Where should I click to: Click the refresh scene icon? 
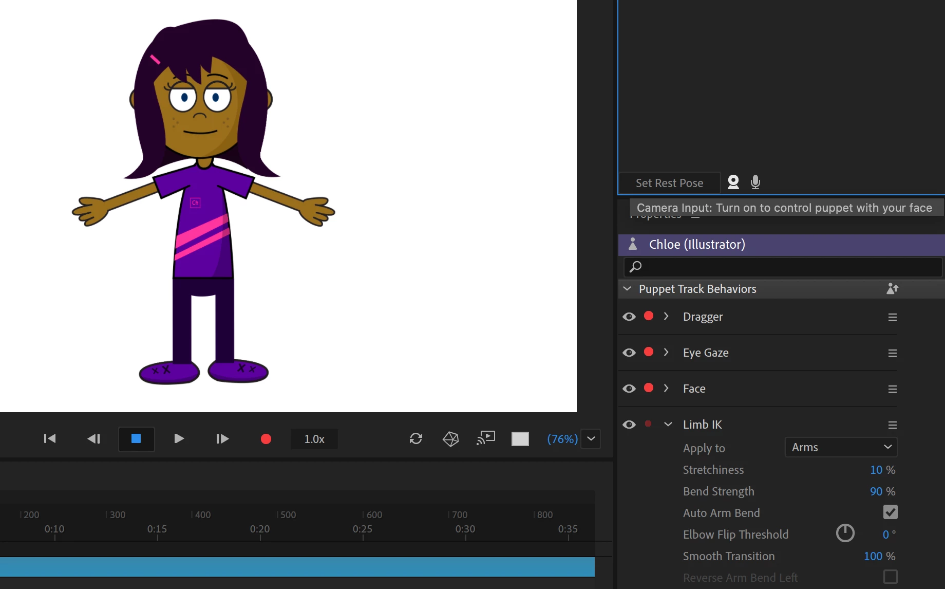click(416, 438)
